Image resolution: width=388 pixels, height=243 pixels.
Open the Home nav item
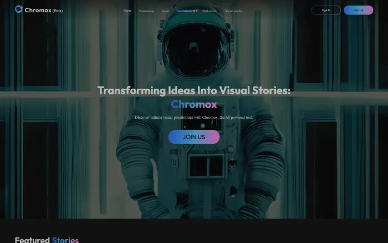pos(127,11)
